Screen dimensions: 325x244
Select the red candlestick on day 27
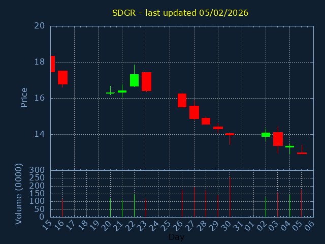pos(194,112)
